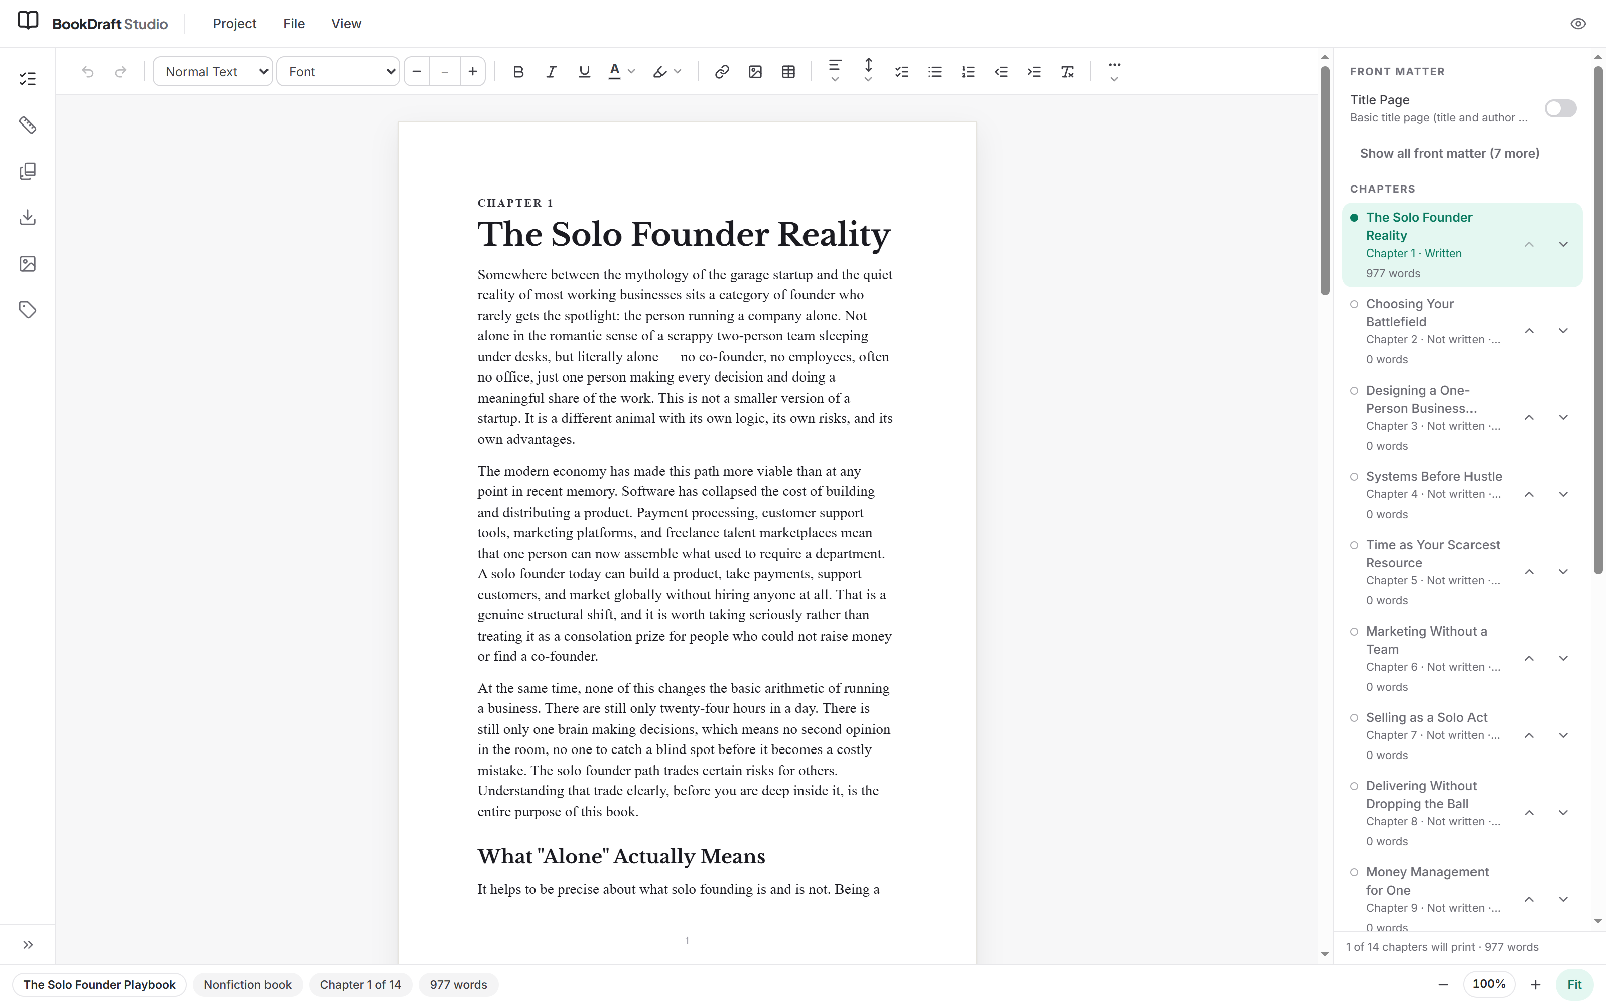Viewport: 1606px width, 1004px height.
Task: Zoom in with the plus button
Action: coord(1535,985)
